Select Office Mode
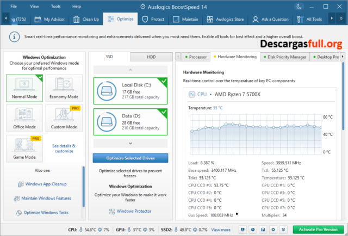Screen dimensions: 348x236 coord(24,119)
